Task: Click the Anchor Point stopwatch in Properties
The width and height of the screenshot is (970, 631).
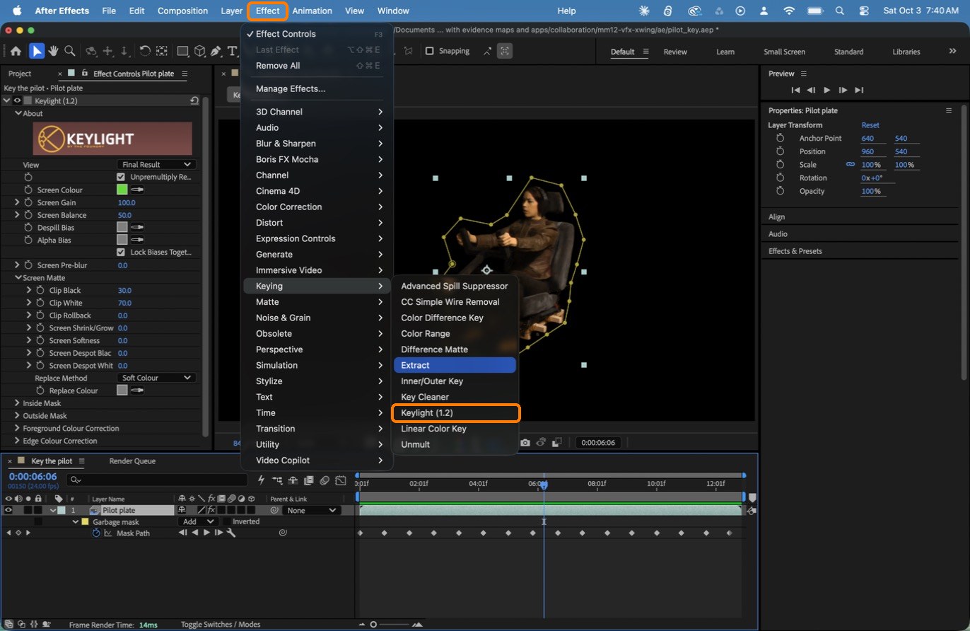Action: click(x=781, y=138)
